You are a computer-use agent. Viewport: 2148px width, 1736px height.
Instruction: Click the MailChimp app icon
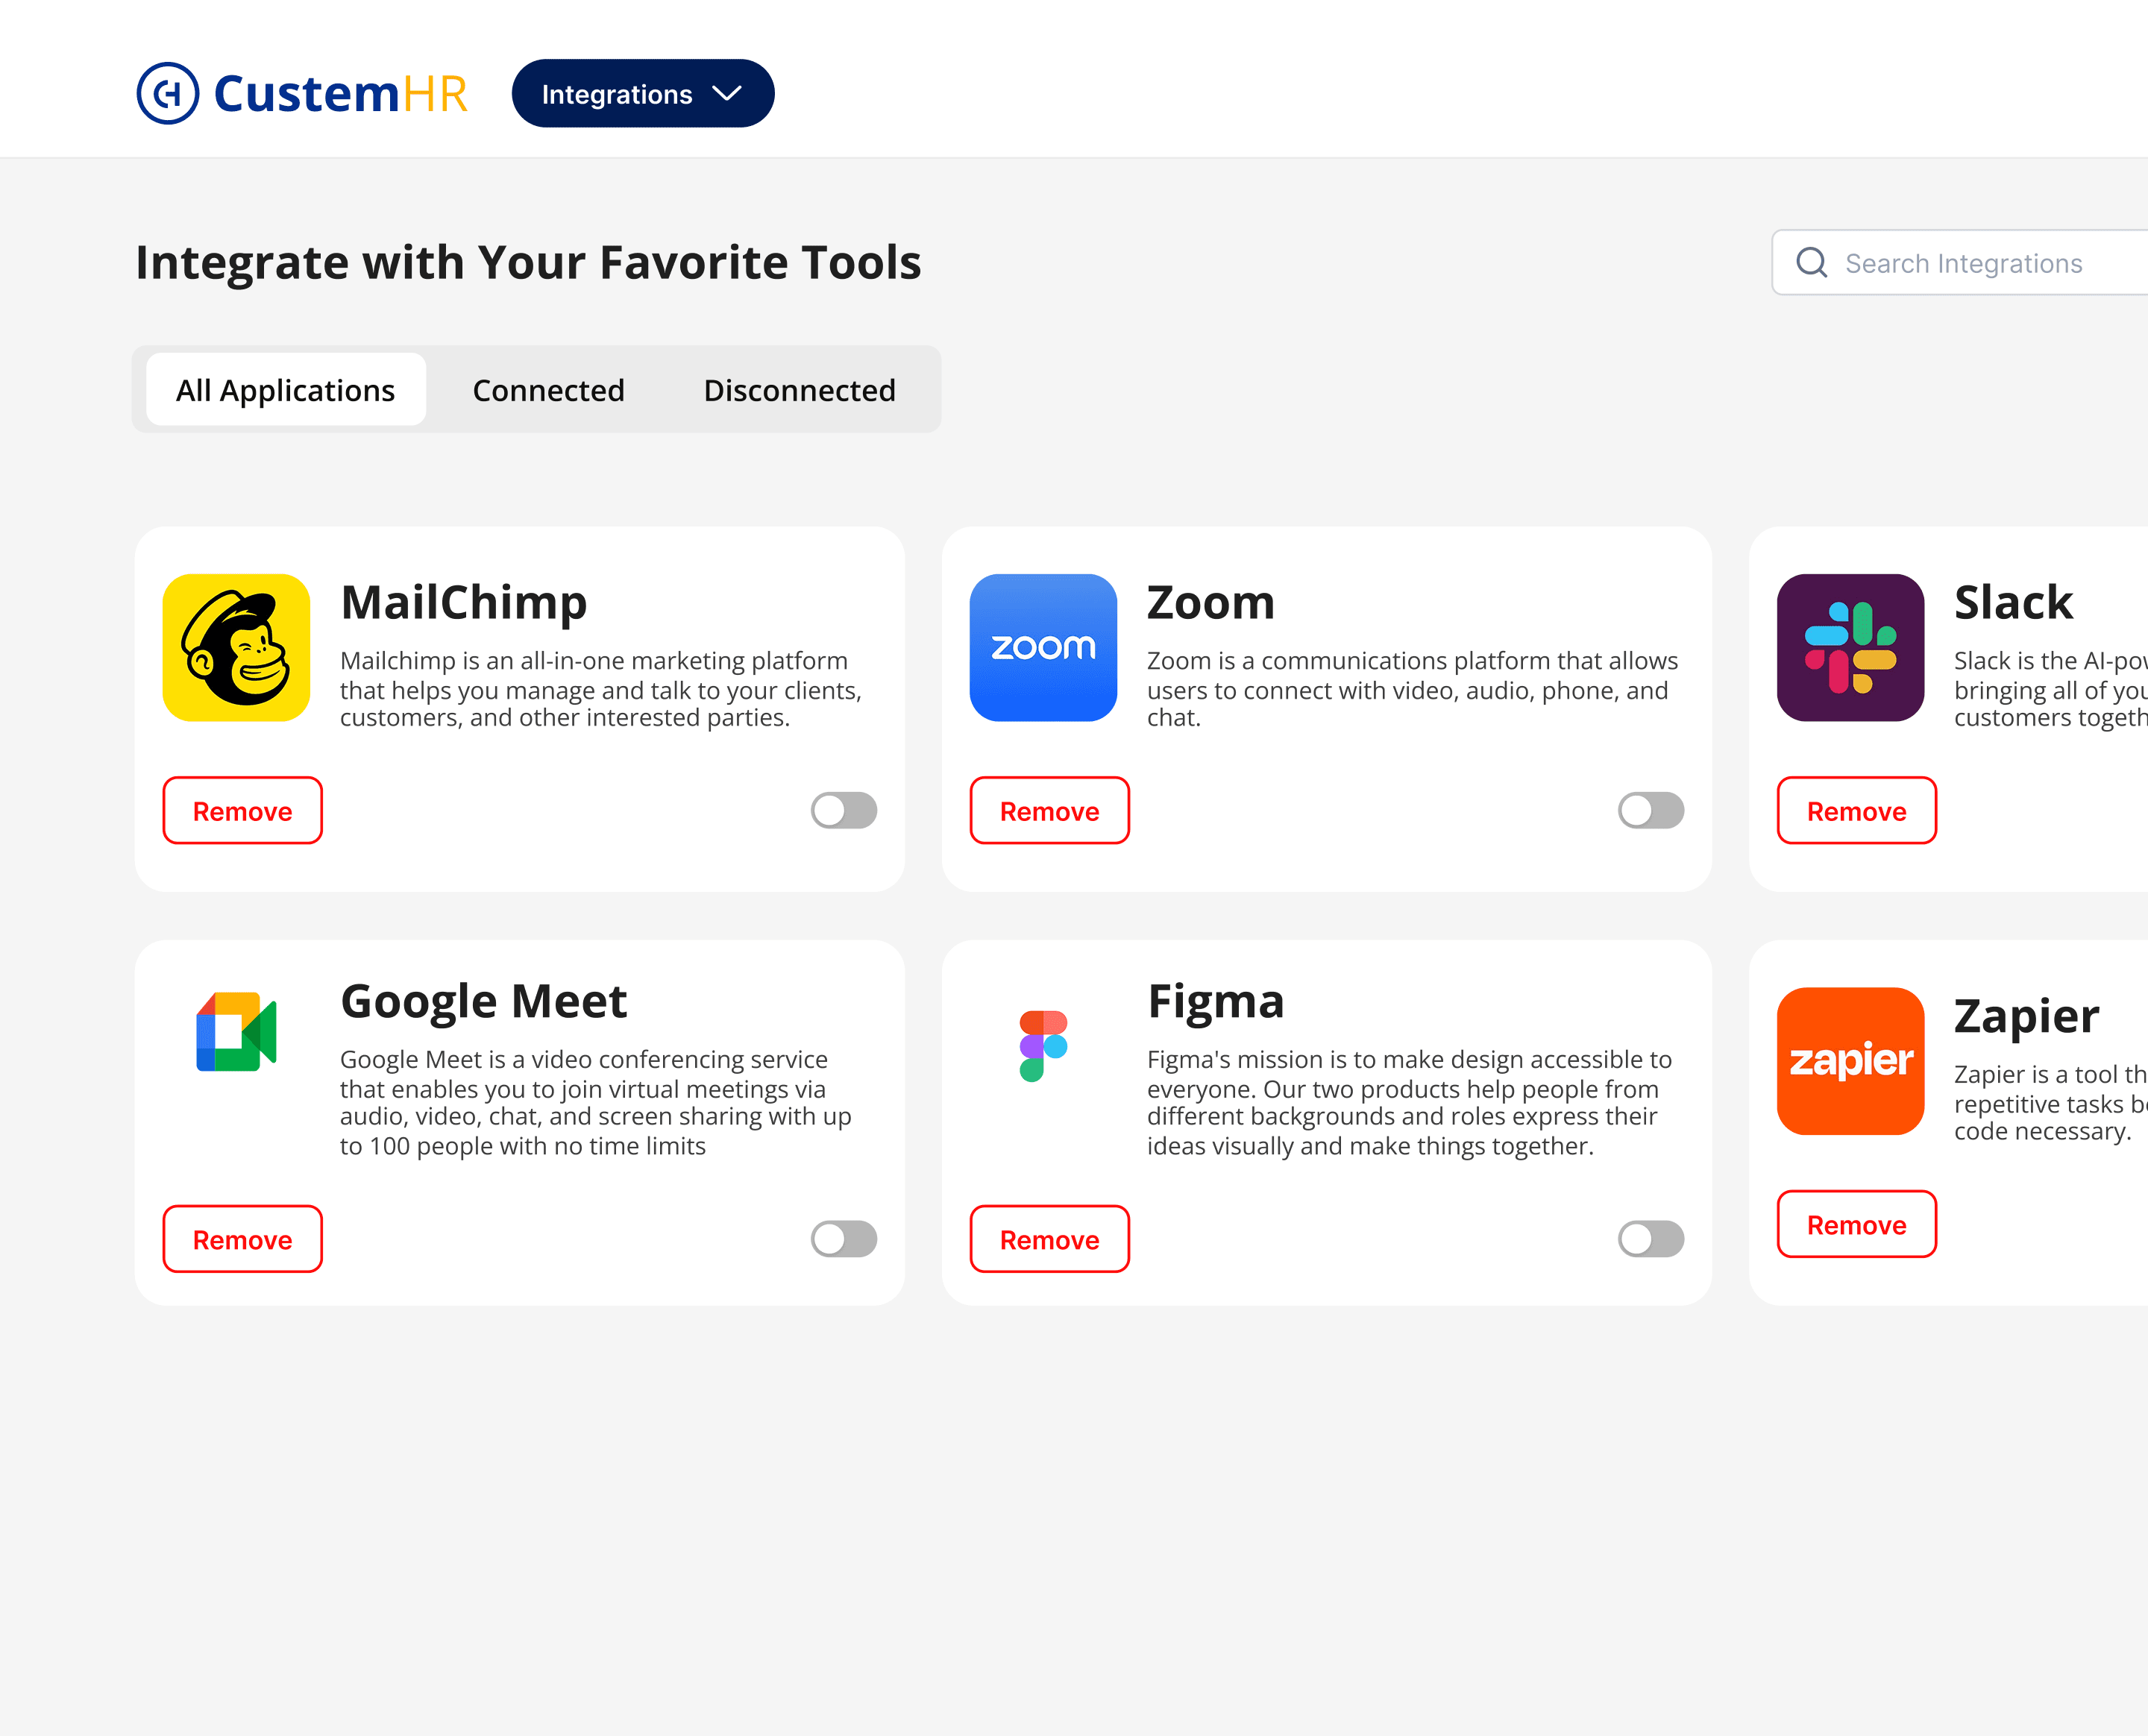point(236,647)
